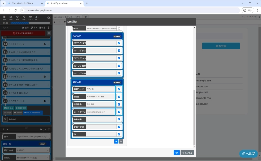Click the check-all icon below 顧客一覧 list
Viewport: 261px width, 161px height.
(116, 142)
